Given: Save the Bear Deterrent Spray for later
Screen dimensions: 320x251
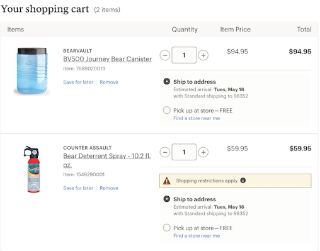Looking at the screenshot, I should 78,188.
